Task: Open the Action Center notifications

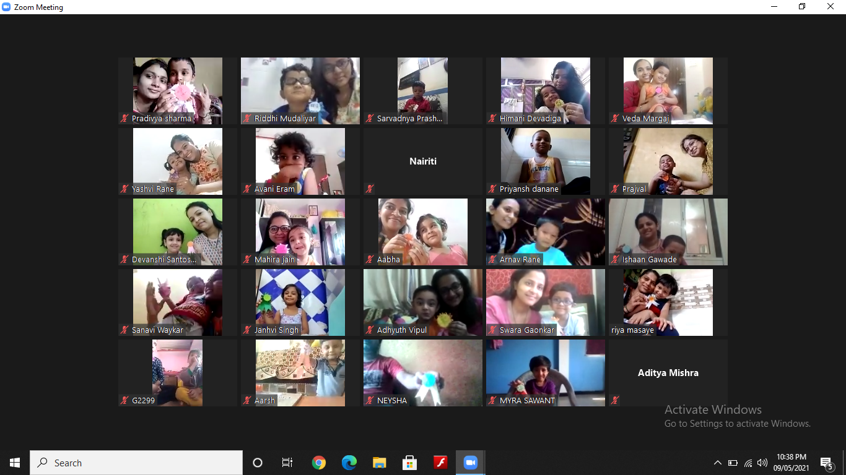Action: point(827,463)
